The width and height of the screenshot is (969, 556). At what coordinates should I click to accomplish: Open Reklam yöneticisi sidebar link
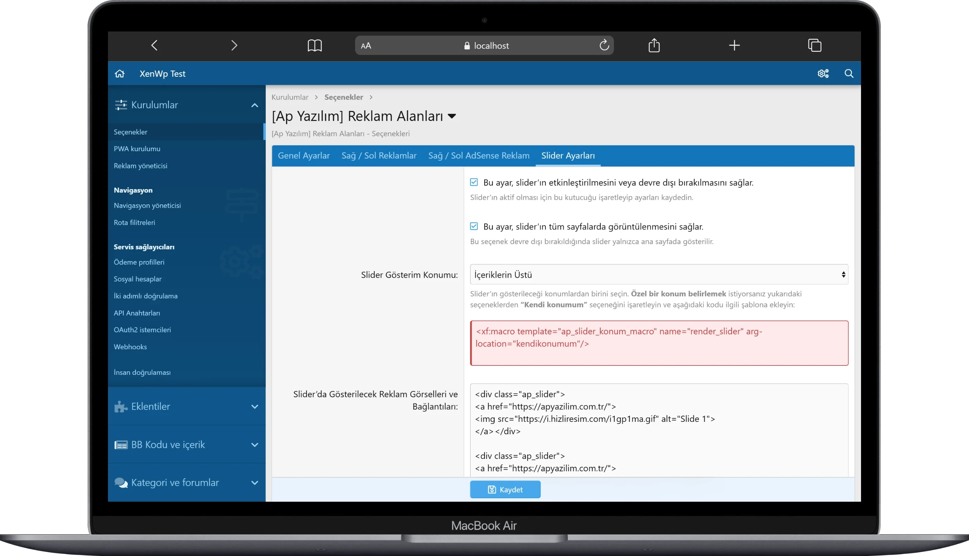pos(140,166)
